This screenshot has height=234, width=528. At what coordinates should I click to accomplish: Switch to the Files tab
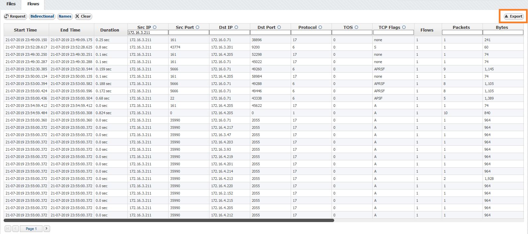(x=11, y=4)
